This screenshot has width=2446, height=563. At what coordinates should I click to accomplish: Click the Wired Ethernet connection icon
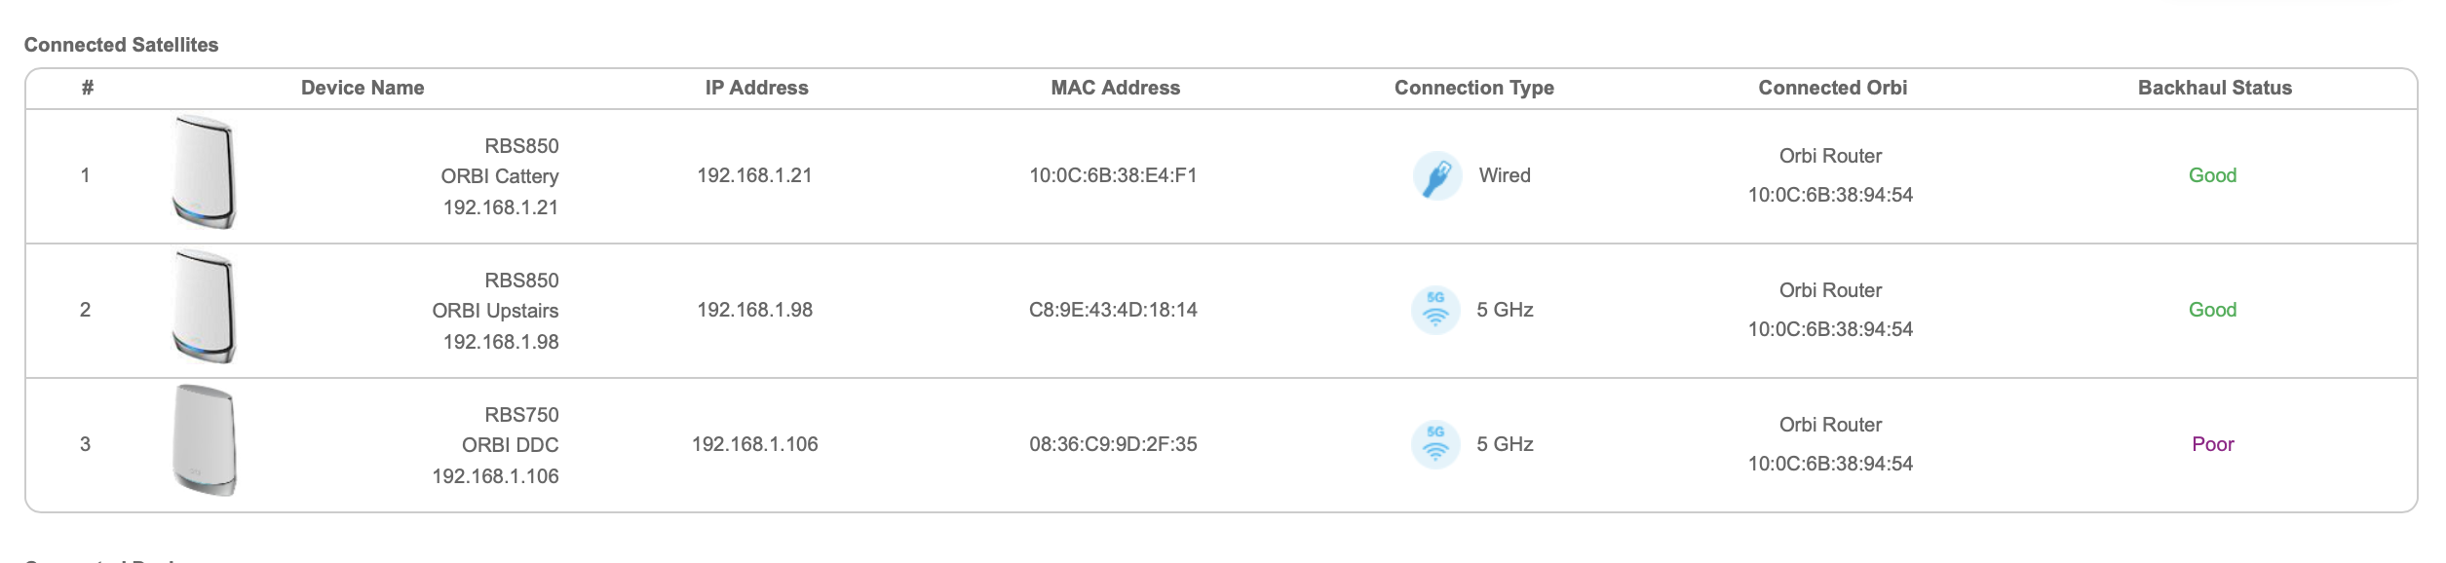[1436, 176]
